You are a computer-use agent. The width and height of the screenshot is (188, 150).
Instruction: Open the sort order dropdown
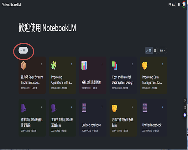click(162, 51)
